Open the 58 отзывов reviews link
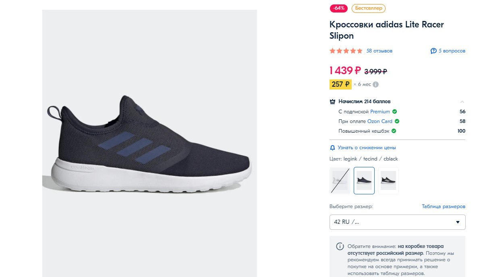479x277 pixels. (x=379, y=51)
